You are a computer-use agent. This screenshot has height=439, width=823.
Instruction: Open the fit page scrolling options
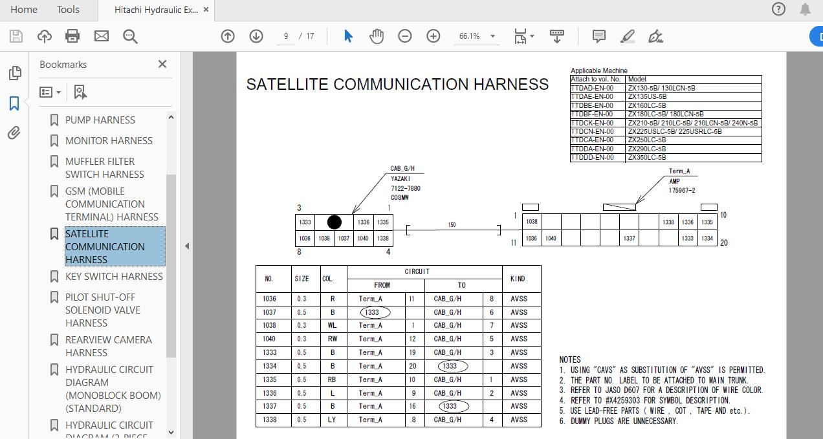click(x=524, y=36)
